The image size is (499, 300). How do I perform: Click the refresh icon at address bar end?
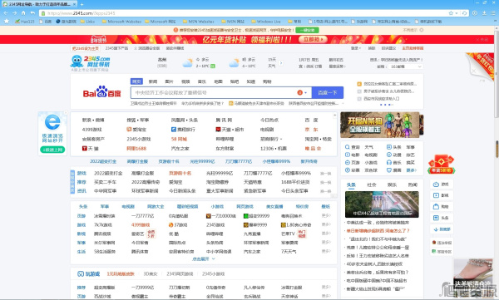coord(465,13)
